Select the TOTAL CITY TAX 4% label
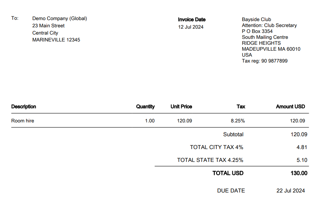 [x=216, y=147]
